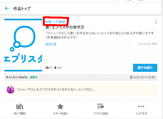This screenshot has width=163, height=119.
Task: Click the timer icon beside 32分
Action: (x=131, y=77)
